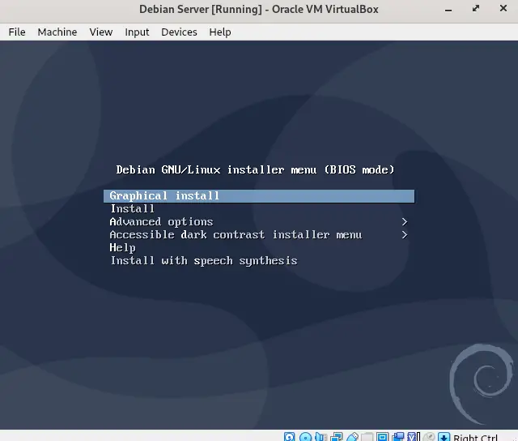Close the Debian Server VM window
The width and height of the screenshot is (518, 441).
[x=503, y=8]
